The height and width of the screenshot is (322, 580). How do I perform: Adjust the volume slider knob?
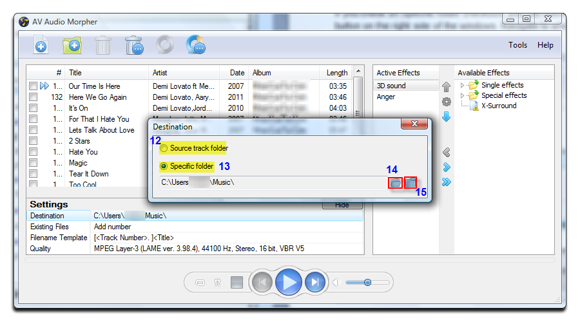(367, 283)
